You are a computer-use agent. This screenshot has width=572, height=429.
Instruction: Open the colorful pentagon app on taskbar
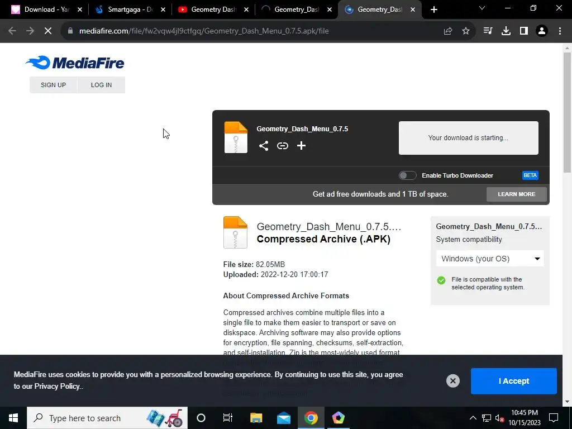(338, 418)
